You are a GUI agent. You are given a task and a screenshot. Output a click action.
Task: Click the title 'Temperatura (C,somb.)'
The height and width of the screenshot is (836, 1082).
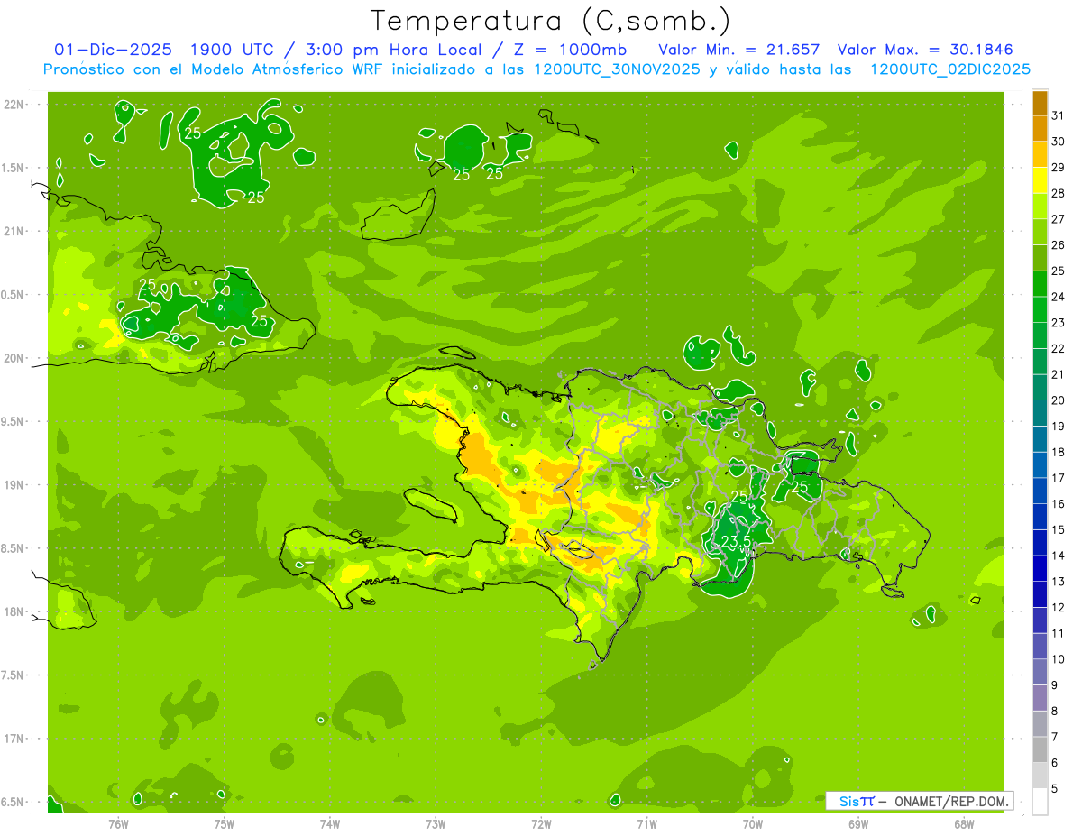(x=550, y=21)
